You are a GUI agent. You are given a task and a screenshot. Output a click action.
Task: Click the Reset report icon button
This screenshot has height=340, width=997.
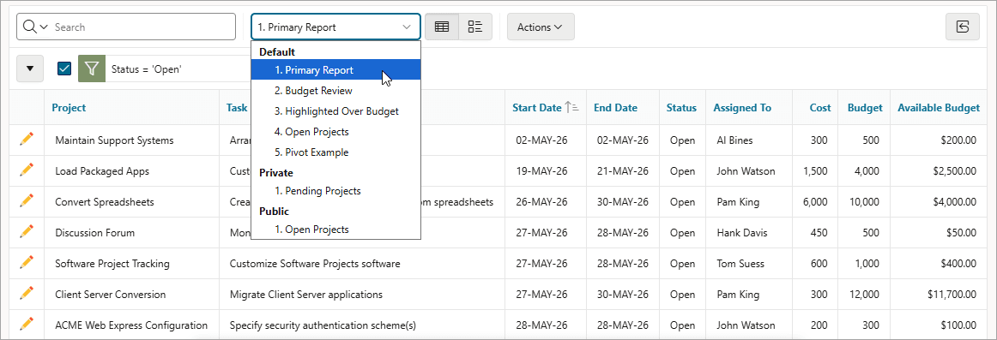pyautogui.click(x=963, y=27)
